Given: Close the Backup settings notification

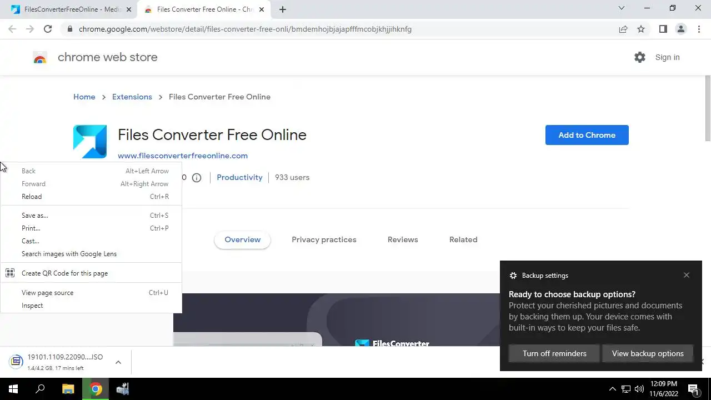Looking at the screenshot, I should click(687, 275).
